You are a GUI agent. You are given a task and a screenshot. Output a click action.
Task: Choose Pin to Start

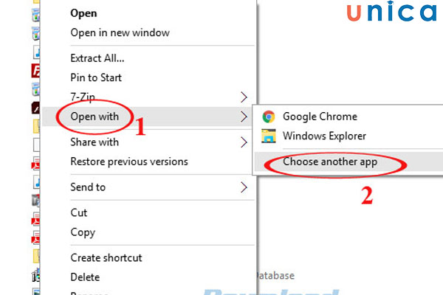tap(96, 77)
